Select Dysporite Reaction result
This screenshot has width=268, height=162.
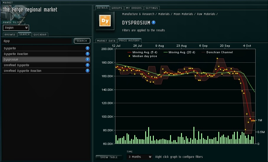pos(46,54)
